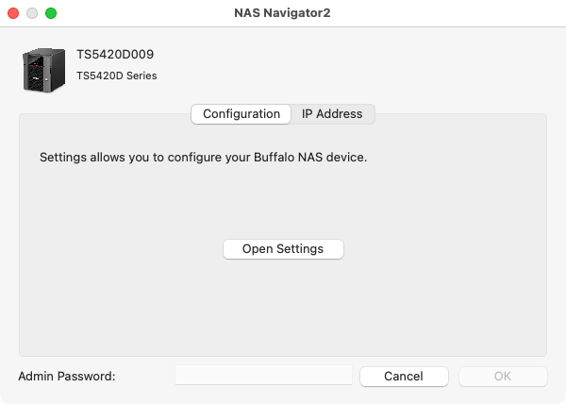Close the NAS Navigator2 window
566x404 pixels.
pyautogui.click(x=14, y=14)
